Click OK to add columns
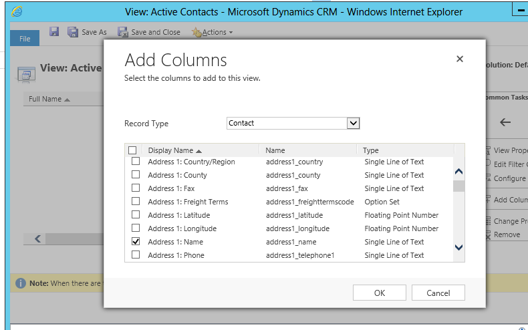528x330 pixels. tap(379, 293)
